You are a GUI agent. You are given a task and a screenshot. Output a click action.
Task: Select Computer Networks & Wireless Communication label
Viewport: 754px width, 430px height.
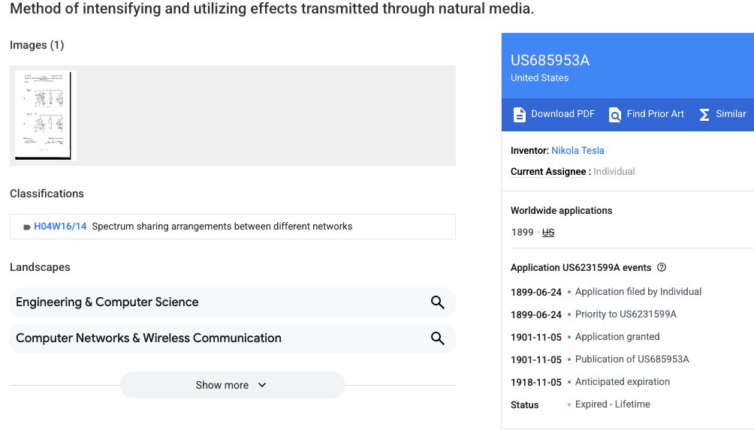click(x=149, y=338)
